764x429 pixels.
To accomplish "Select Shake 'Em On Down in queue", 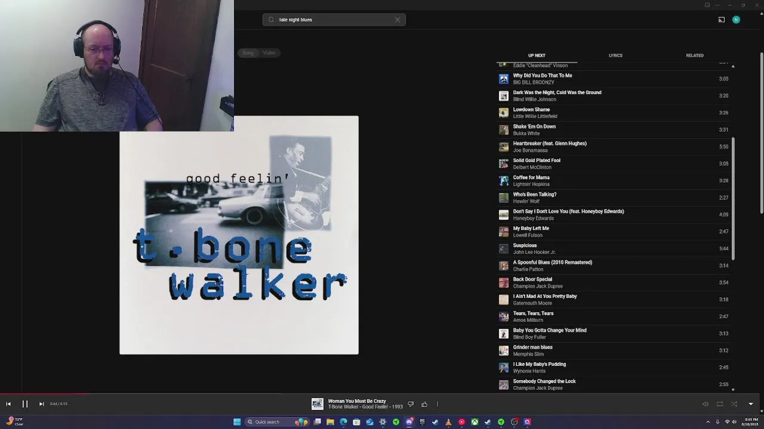I will [x=614, y=130].
